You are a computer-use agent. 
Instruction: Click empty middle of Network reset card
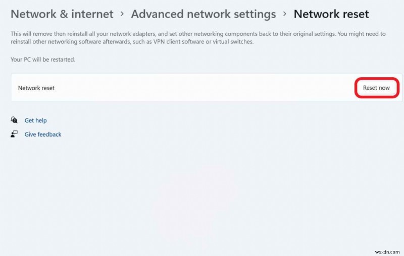(x=202, y=88)
